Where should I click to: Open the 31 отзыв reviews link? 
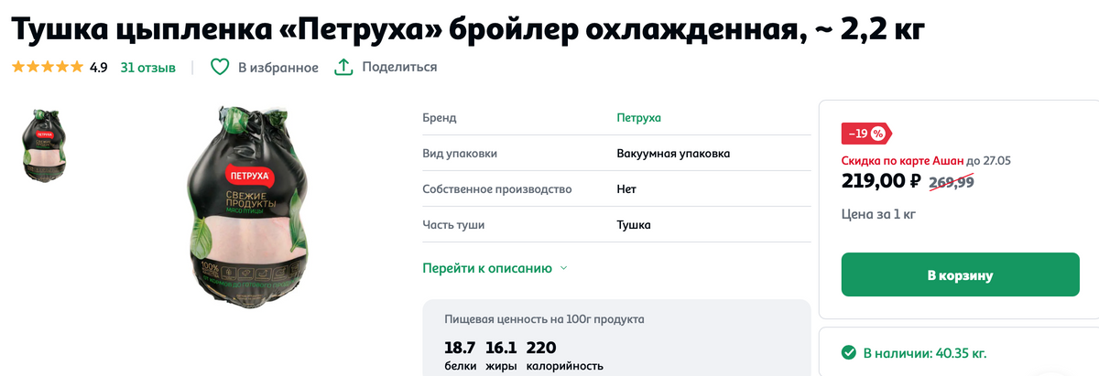coord(147,68)
